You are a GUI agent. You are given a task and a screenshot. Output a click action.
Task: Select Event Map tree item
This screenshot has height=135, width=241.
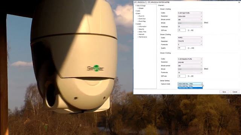pyautogui.click(x=142, y=21)
